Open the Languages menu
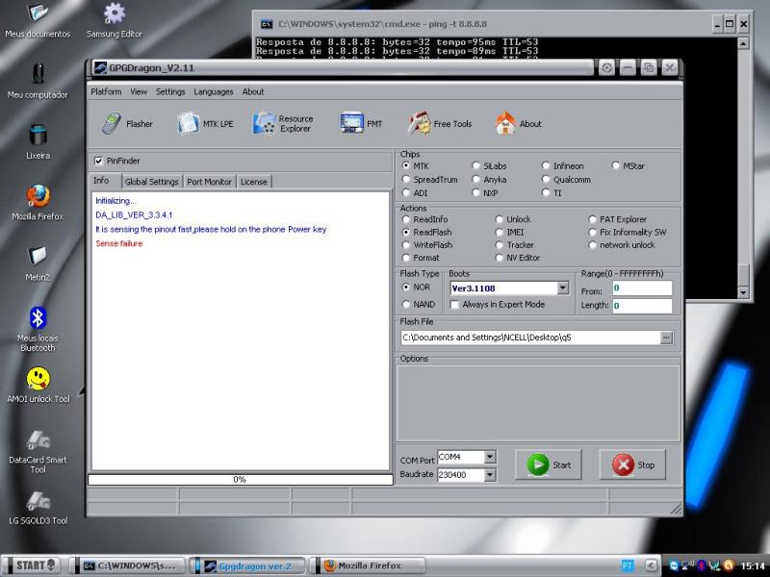This screenshot has height=577, width=770. click(213, 91)
